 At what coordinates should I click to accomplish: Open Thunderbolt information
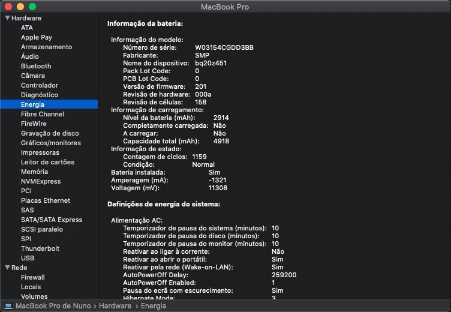coord(40,248)
